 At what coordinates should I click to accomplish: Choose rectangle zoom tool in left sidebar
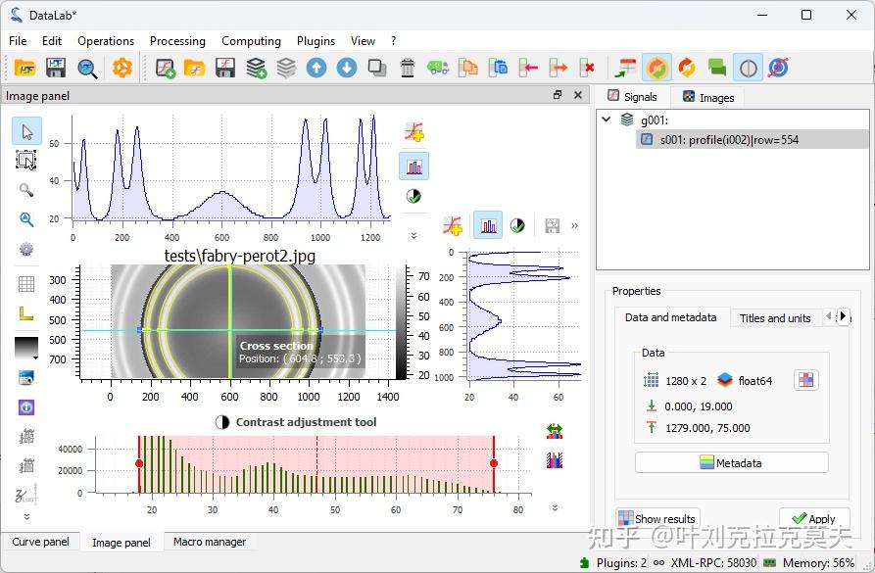[x=26, y=160]
